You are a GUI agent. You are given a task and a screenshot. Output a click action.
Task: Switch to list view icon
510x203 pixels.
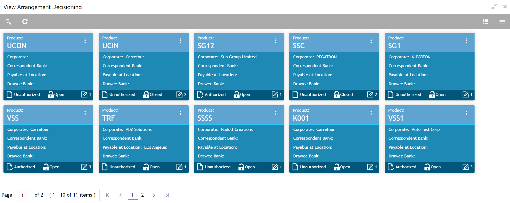(502, 22)
